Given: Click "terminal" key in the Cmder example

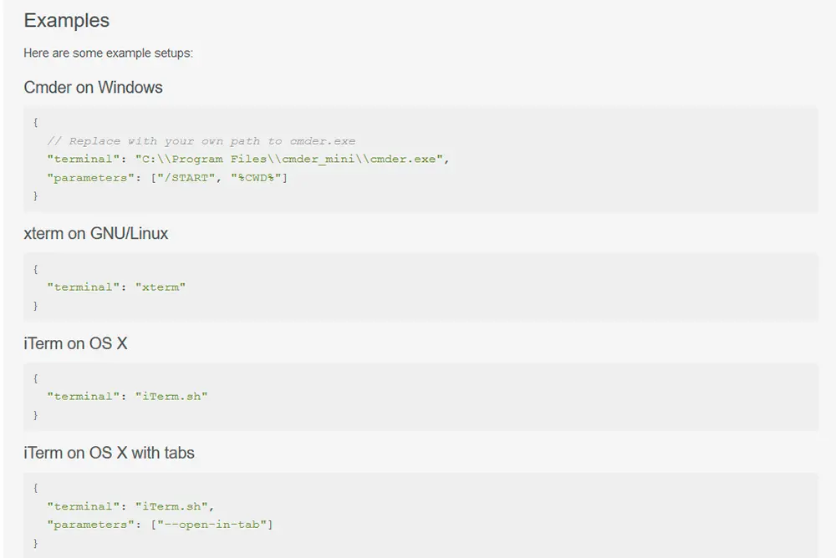Looking at the screenshot, I should [x=82, y=159].
